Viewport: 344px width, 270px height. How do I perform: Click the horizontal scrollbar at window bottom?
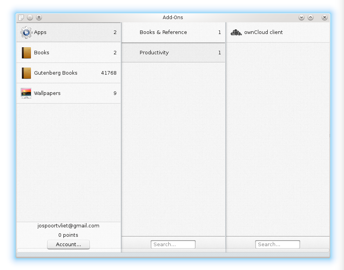[x=173, y=250]
